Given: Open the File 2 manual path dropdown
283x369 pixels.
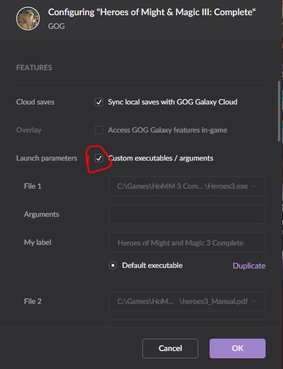Looking at the screenshot, I should [187, 301].
